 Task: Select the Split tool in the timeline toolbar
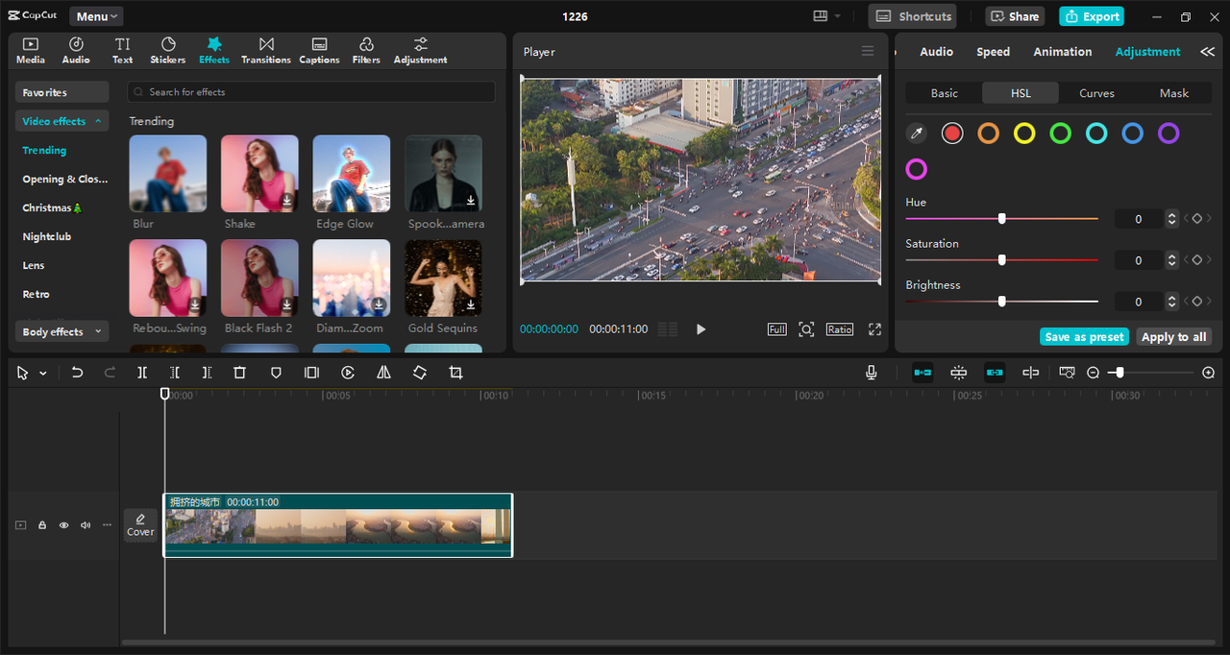pyautogui.click(x=142, y=373)
